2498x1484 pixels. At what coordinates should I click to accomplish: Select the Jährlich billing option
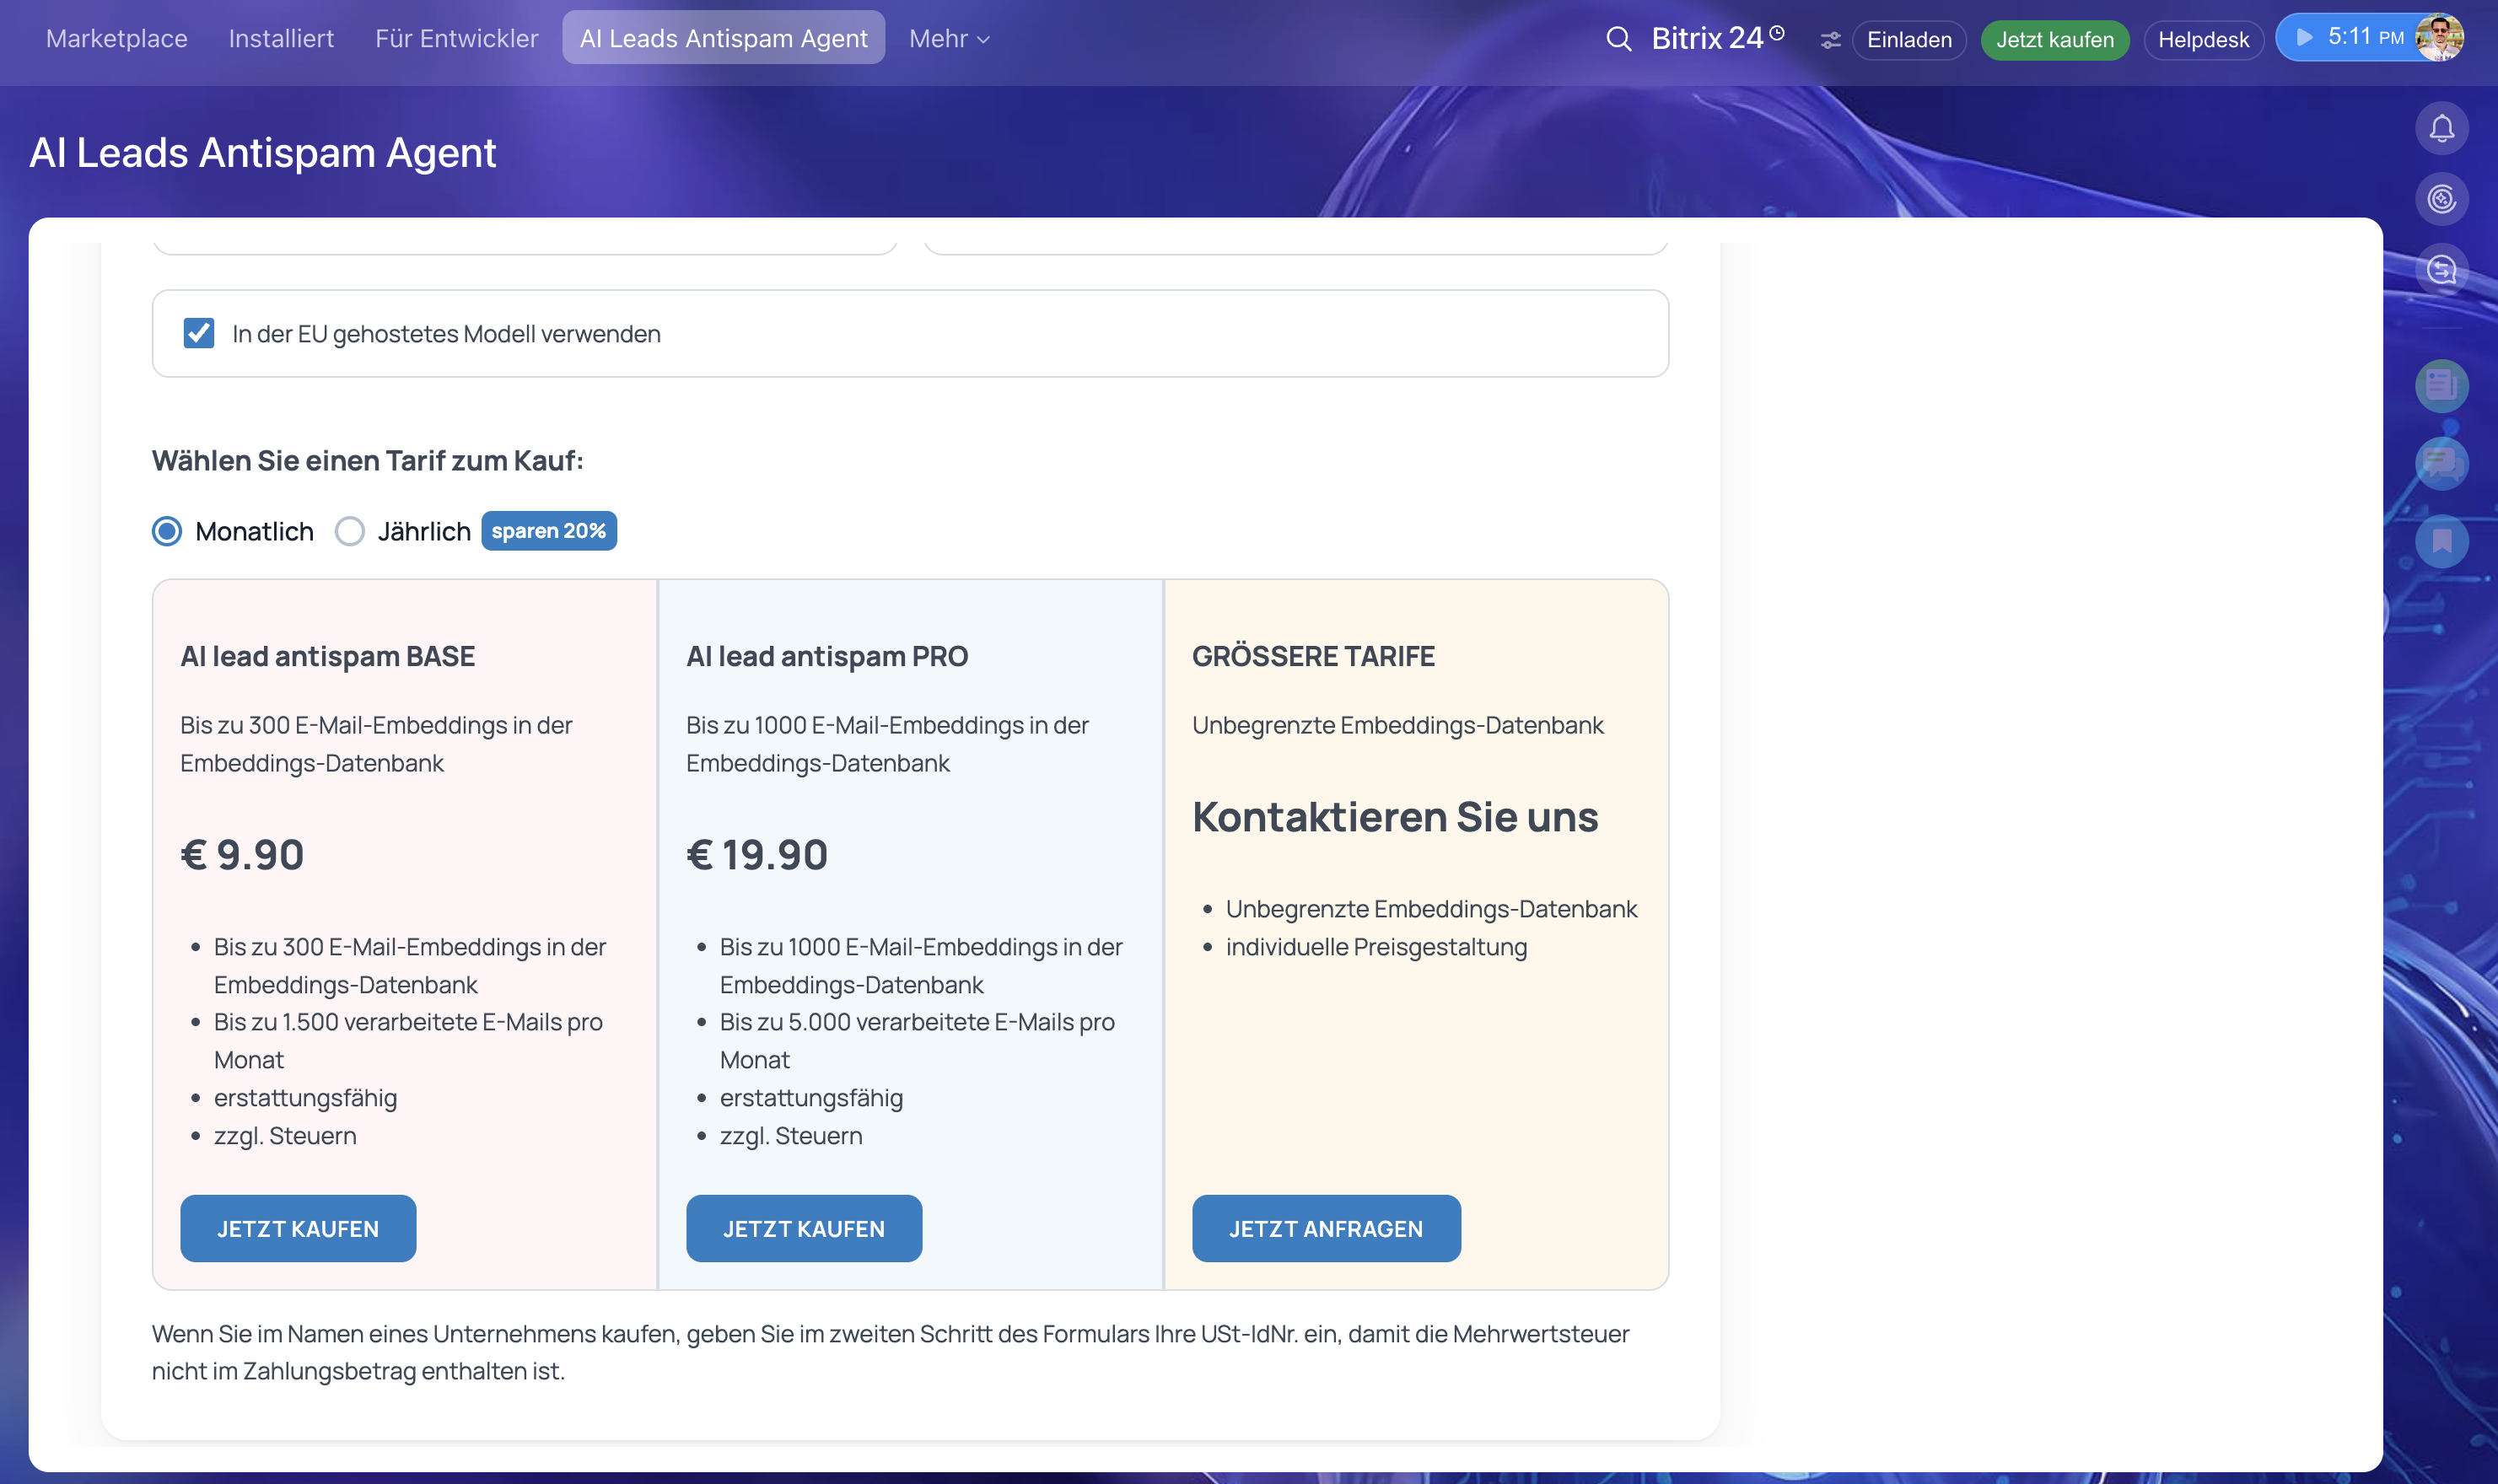349,531
